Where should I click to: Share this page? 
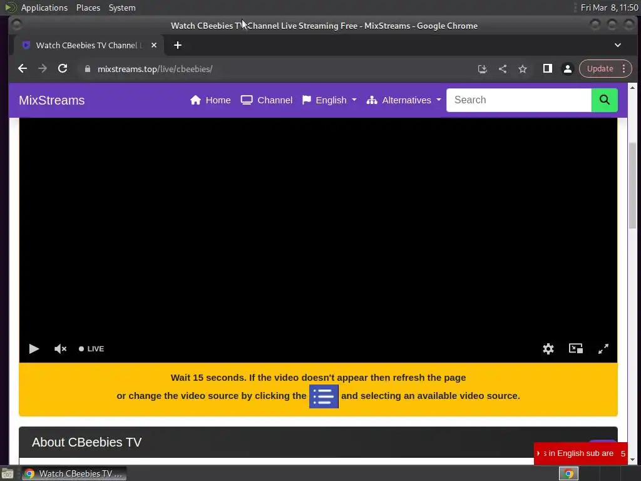click(503, 69)
